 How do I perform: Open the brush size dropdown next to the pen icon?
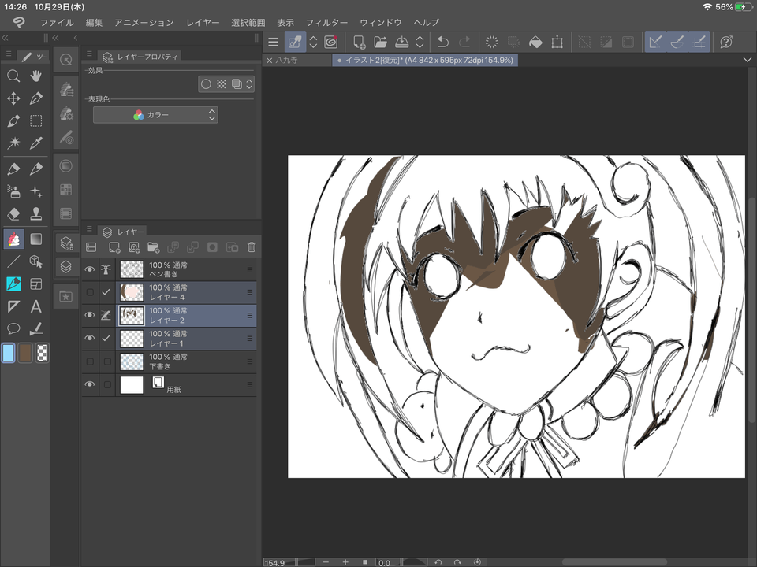[314, 42]
